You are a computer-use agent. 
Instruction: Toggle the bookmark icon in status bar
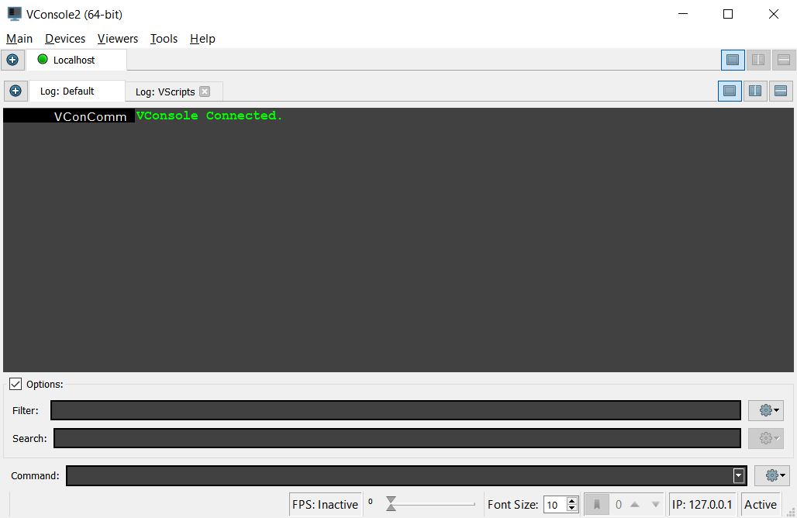(597, 504)
